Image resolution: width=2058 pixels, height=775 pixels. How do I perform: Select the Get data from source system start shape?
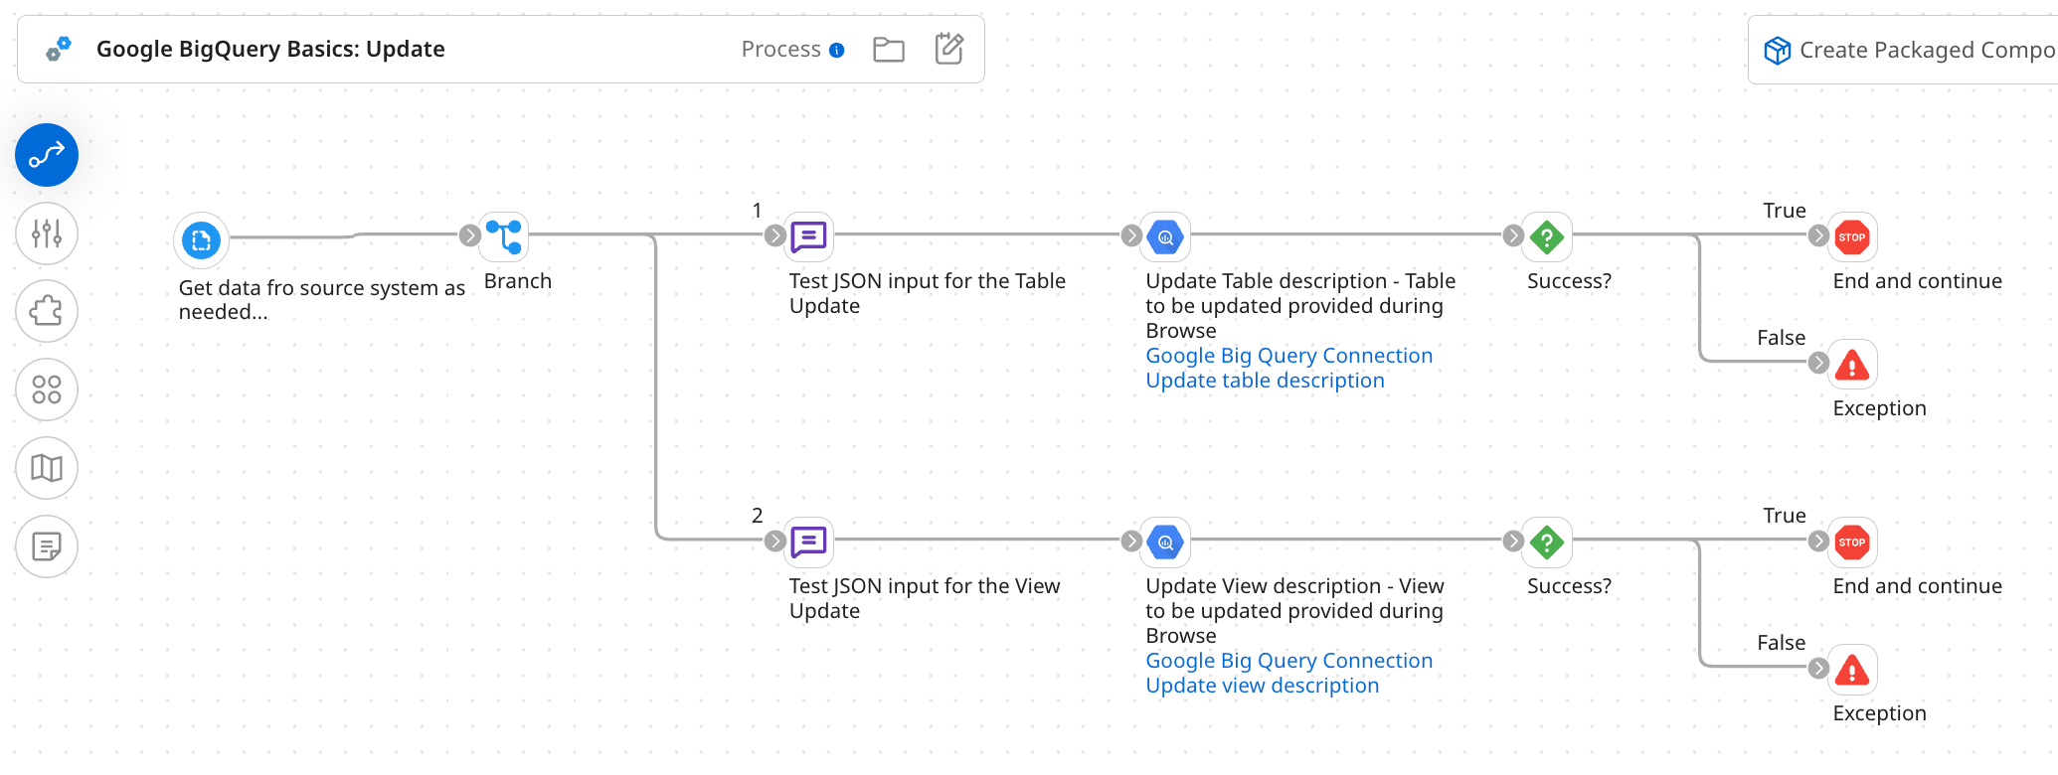200,239
